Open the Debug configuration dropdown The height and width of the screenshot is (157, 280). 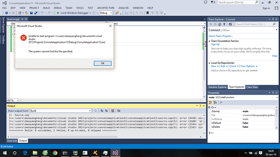(x=106, y=13)
